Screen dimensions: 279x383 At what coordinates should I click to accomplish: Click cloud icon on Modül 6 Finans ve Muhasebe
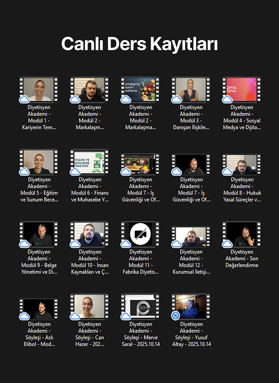coord(75,171)
